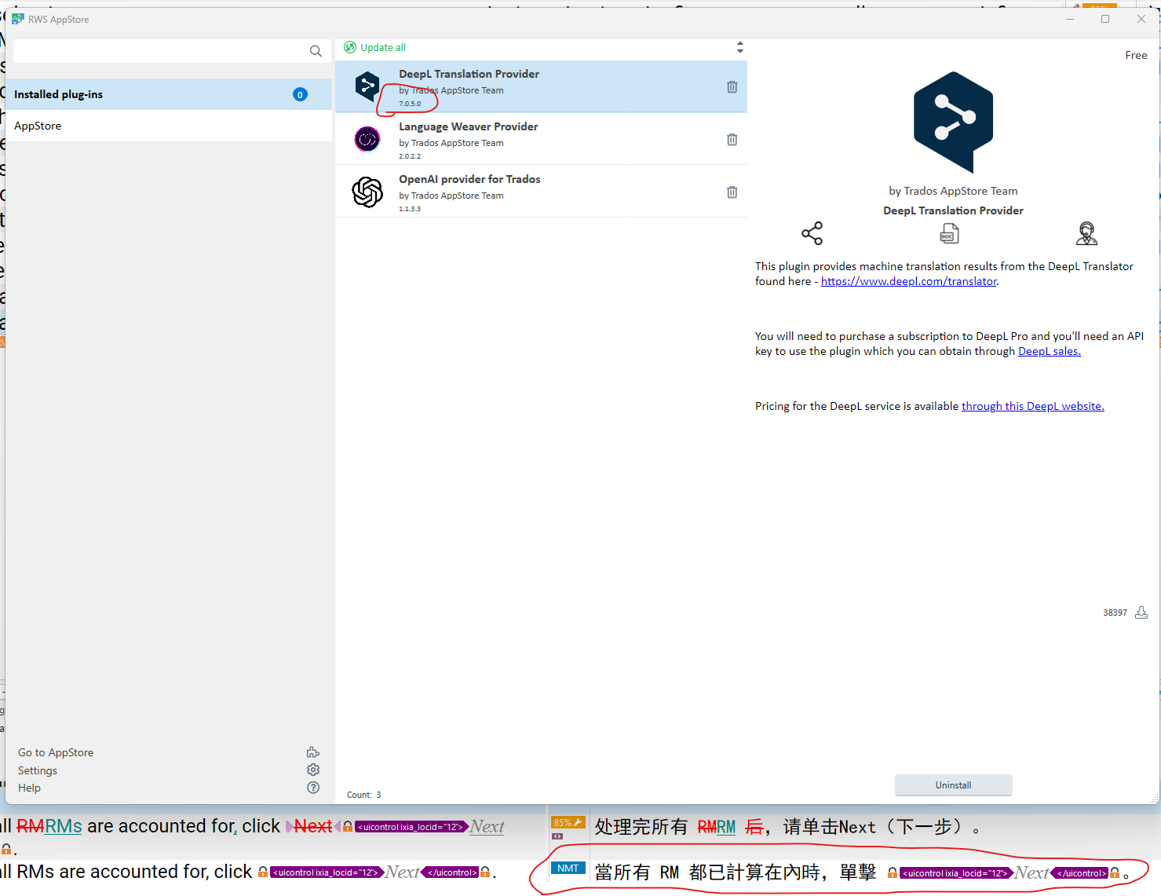Click the Language Weaver Provider purple icon

(367, 139)
